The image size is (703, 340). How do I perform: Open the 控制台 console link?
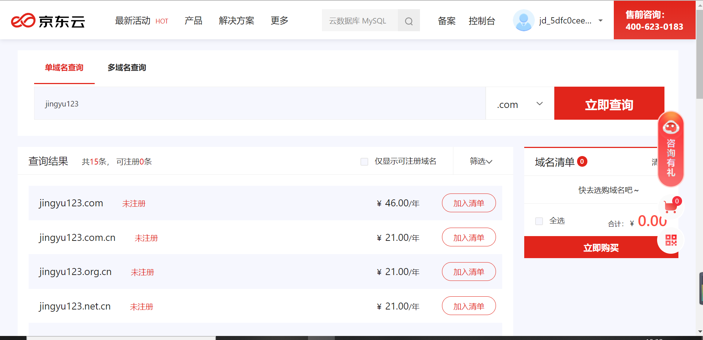[x=482, y=21]
